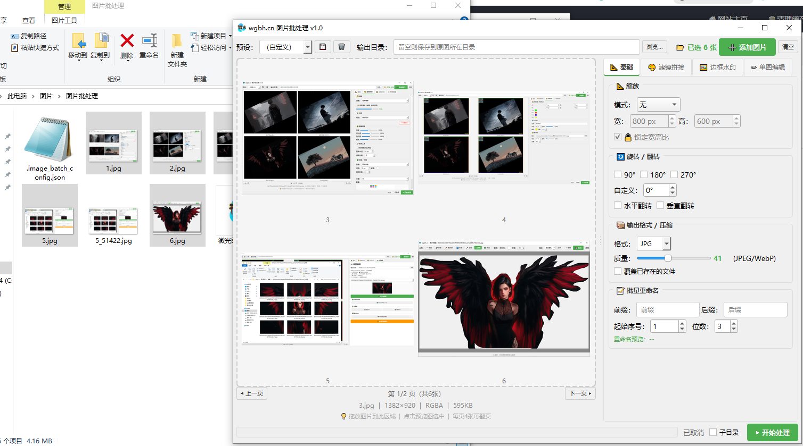This screenshot has width=803, height=446.
Task: Save the current preset with the floppy icon
Action: tap(322, 47)
